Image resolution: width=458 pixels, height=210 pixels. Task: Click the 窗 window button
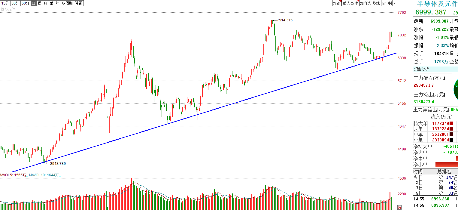(x=384, y=3)
